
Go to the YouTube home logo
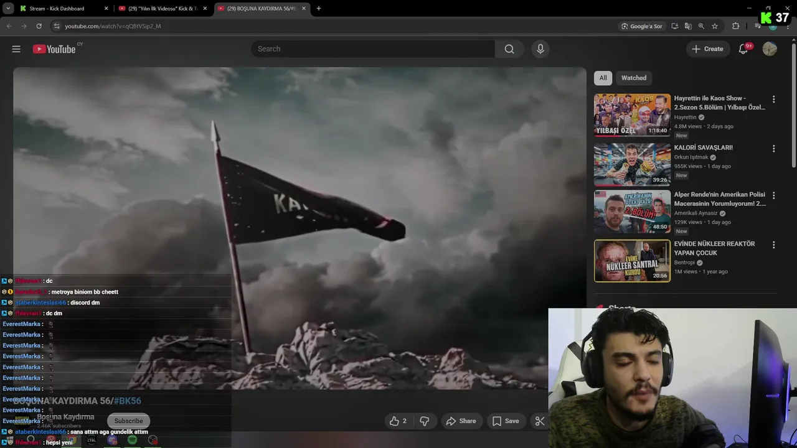pos(54,49)
